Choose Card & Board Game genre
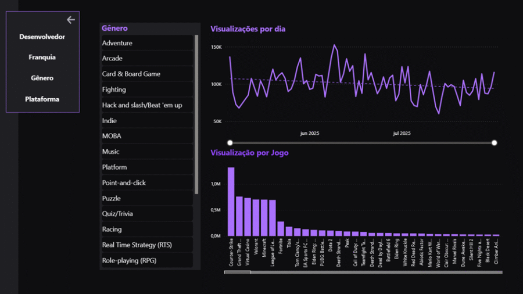The height and width of the screenshot is (294, 523). pyautogui.click(x=146, y=74)
